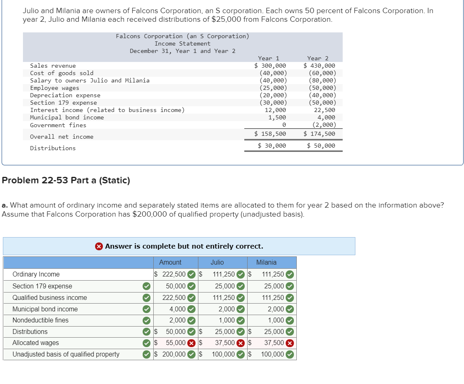Click 'Salary to owners Julio and Milania' line

tap(90, 80)
